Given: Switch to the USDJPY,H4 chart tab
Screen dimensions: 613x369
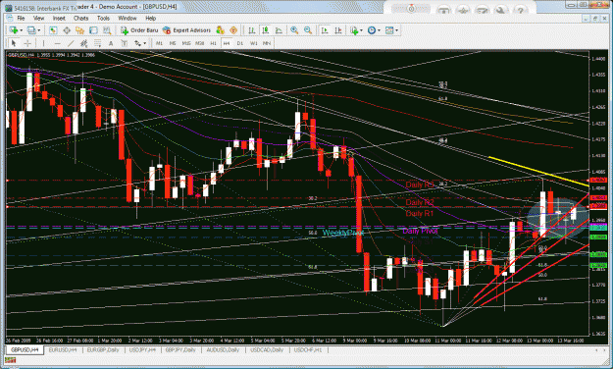Looking at the screenshot, I should point(142,349).
